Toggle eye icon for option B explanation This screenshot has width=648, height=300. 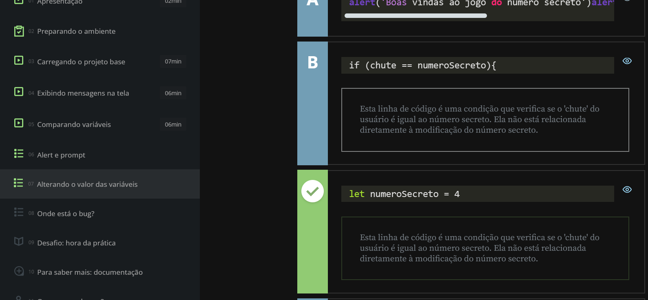[x=627, y=61]
